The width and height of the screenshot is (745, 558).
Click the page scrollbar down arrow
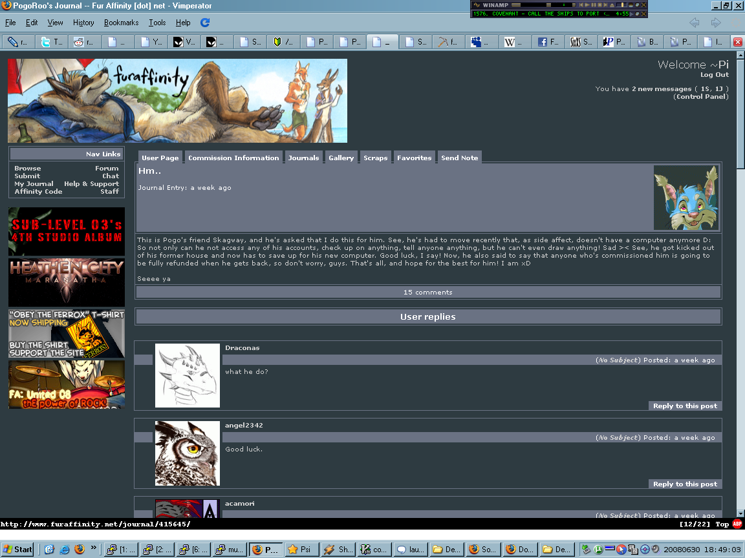740,513
